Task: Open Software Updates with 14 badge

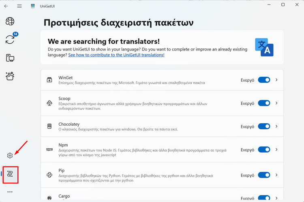Action: pyautogui.click(x=10, y=40)
